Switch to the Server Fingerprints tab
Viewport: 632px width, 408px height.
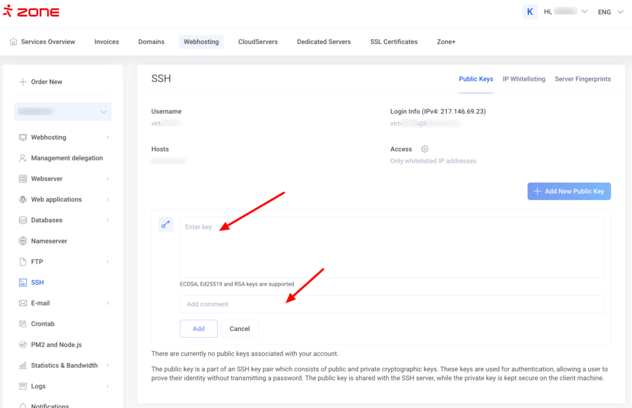pyautogui.click(x=582, y=79)
